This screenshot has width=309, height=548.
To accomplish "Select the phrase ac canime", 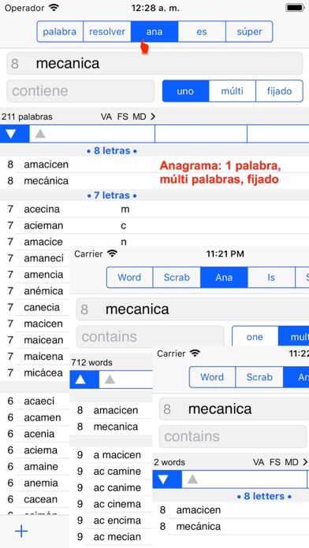I will pyautogui.click(x=117, y=488).
